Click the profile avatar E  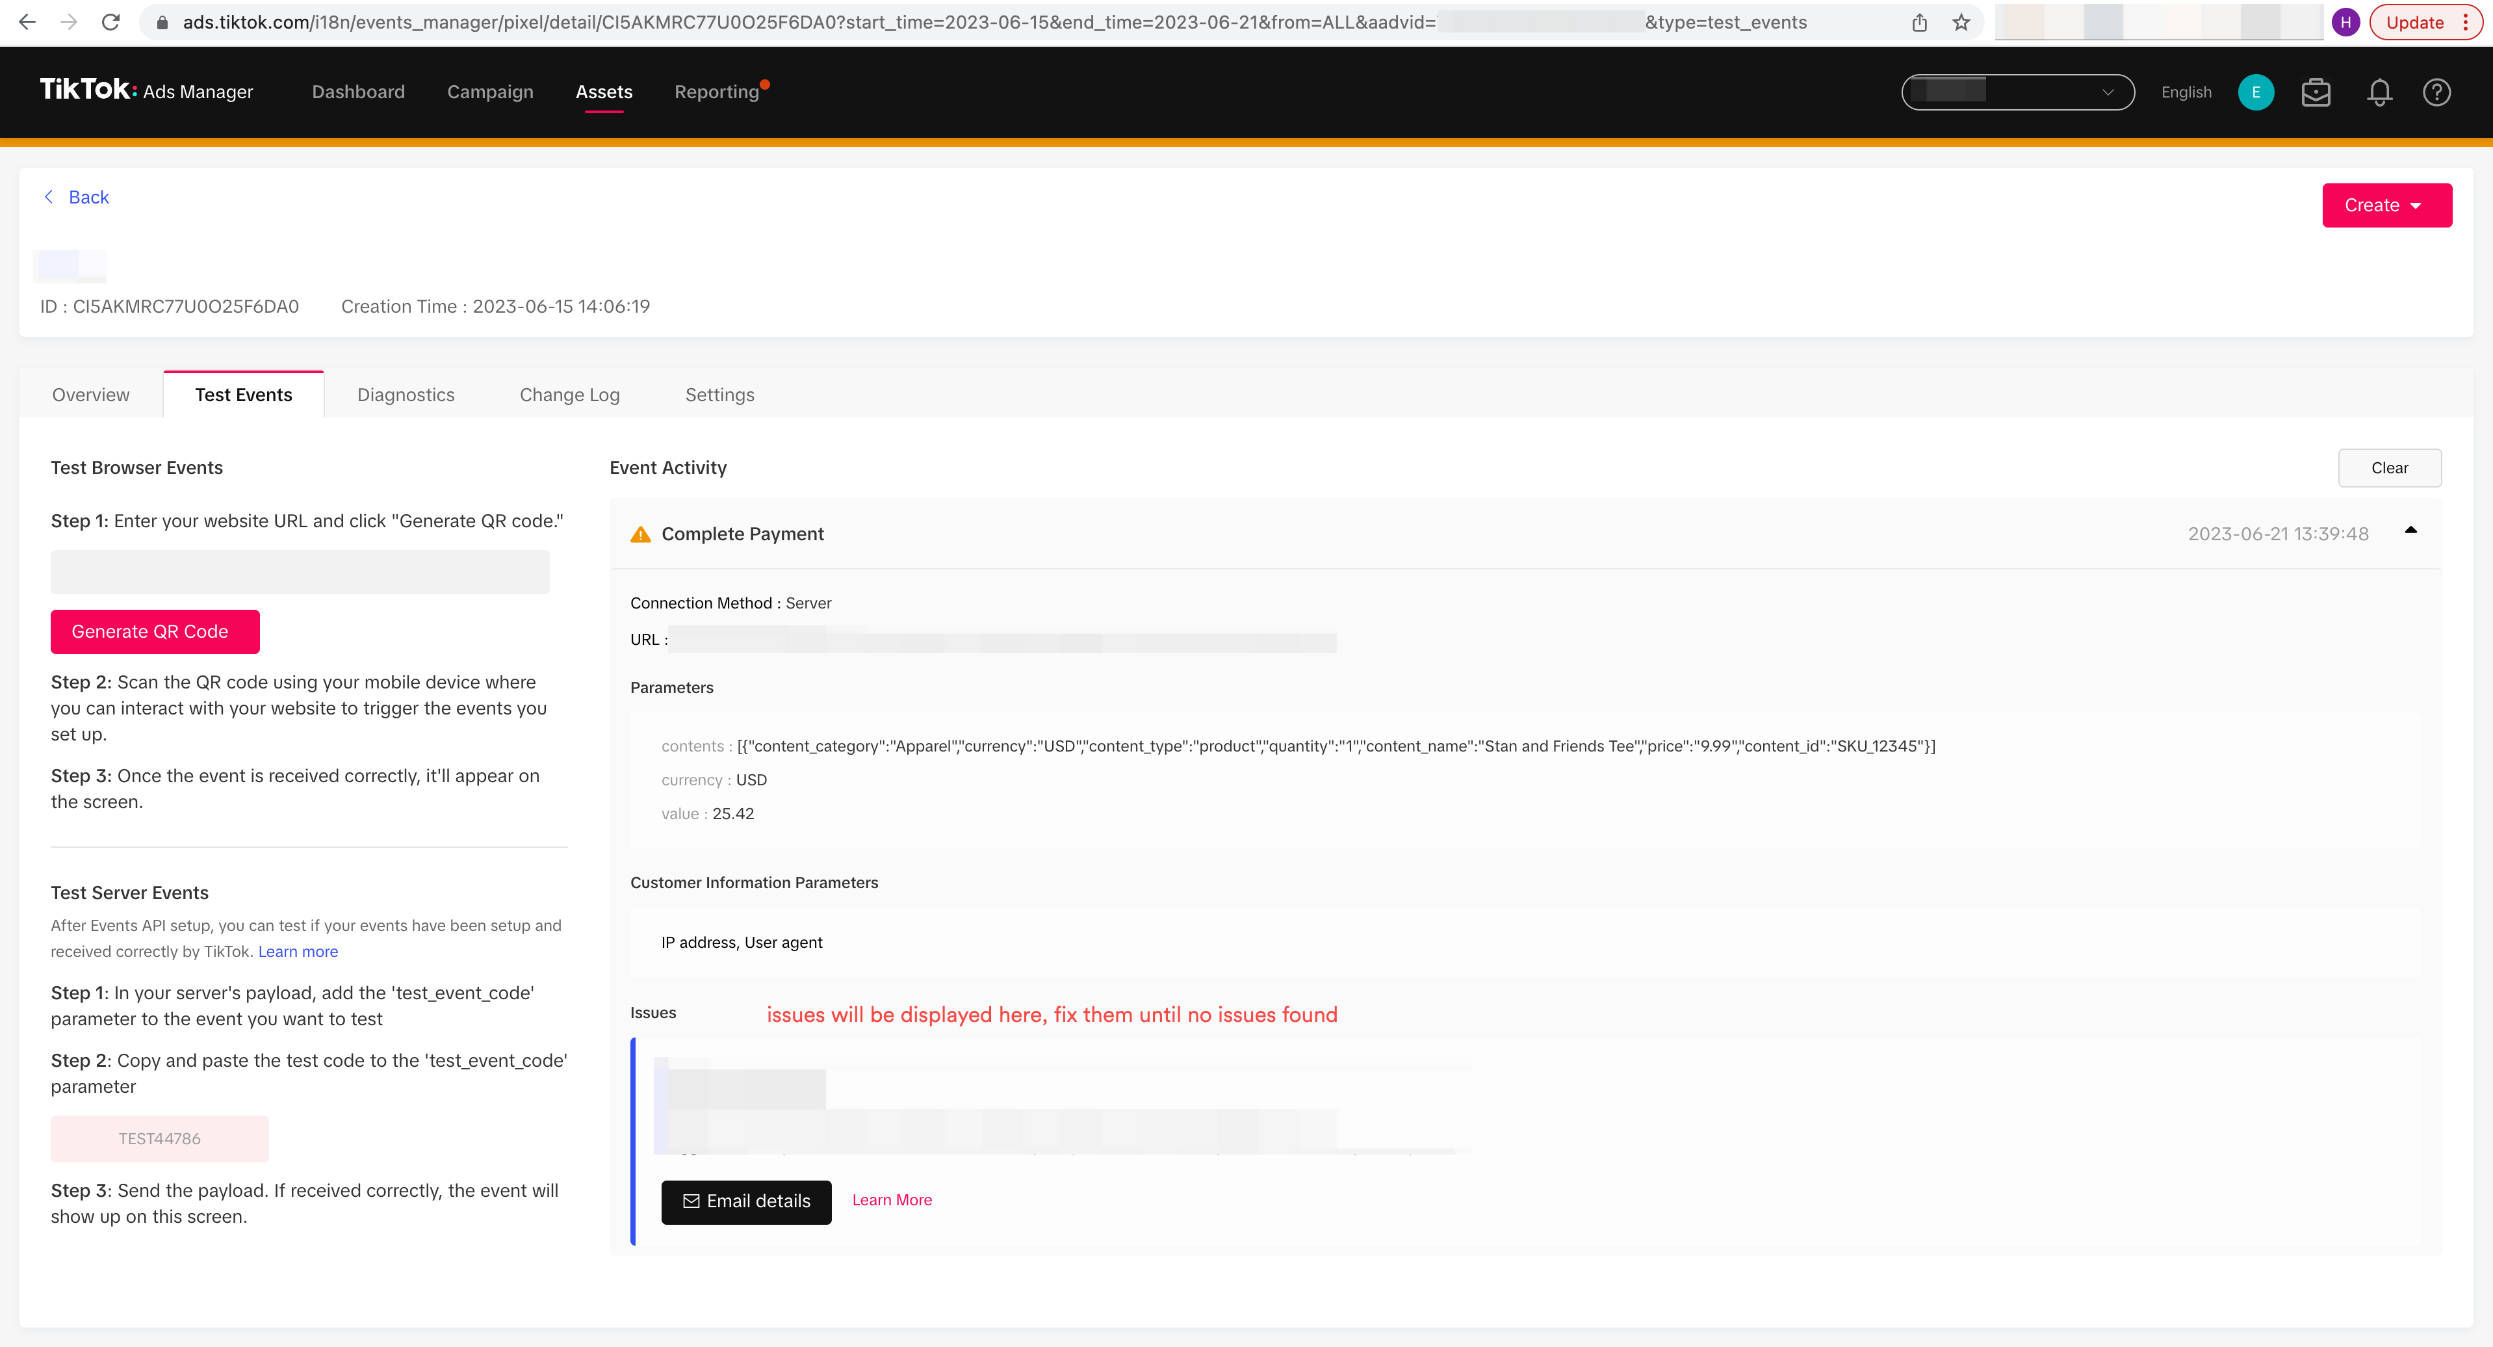pyautogui.click(x=2256, y=92)
